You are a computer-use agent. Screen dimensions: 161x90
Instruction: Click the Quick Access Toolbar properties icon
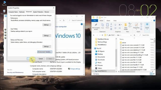click(97, 17)
